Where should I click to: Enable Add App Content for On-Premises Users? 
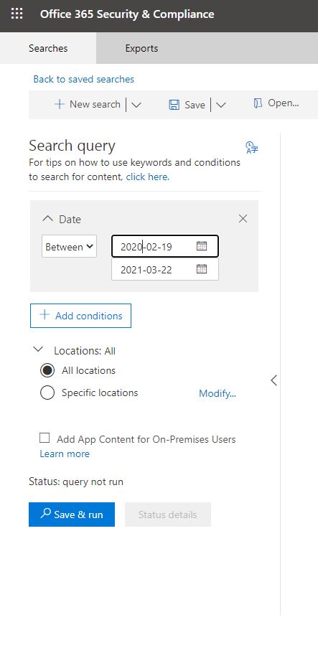coord(45,438)
